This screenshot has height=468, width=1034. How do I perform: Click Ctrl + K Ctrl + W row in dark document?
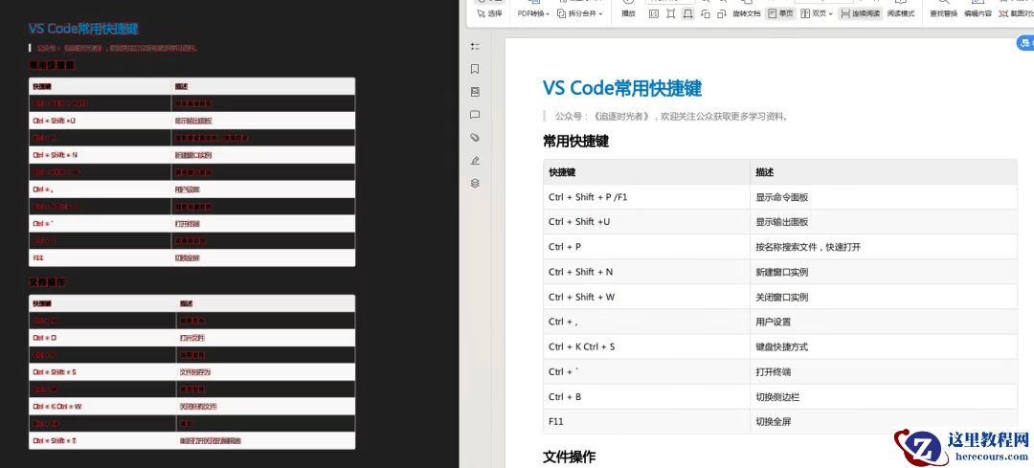tap(191, 406)
